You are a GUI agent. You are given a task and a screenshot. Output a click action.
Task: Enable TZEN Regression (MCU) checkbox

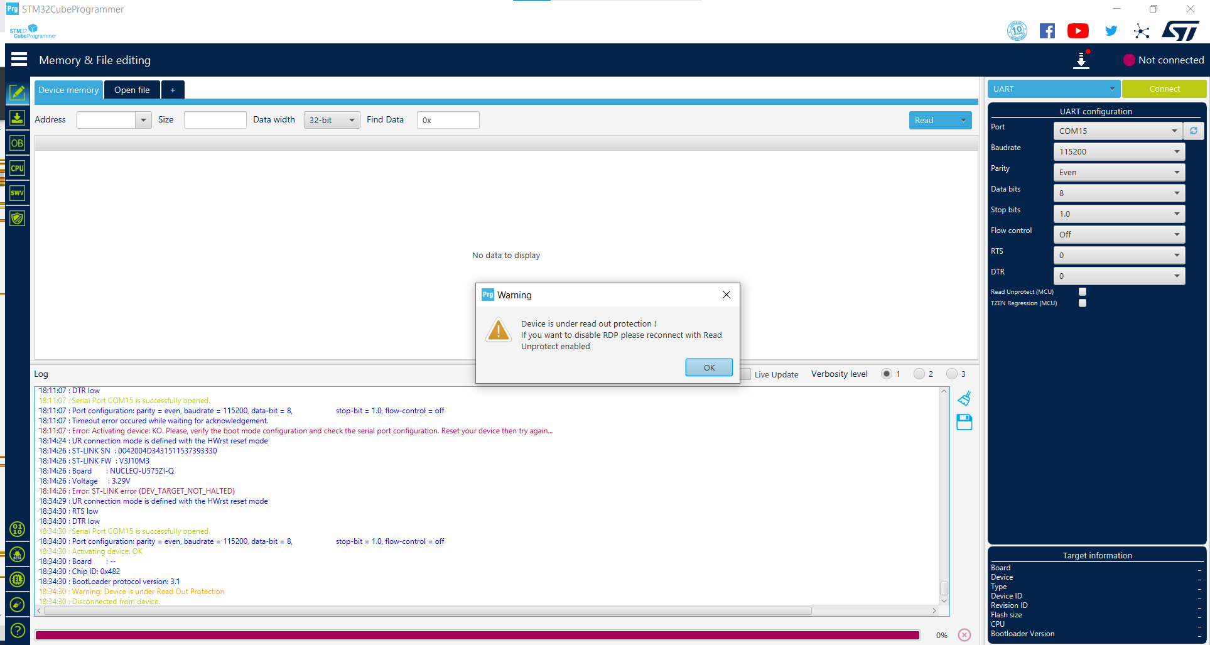coord(1082,303)
